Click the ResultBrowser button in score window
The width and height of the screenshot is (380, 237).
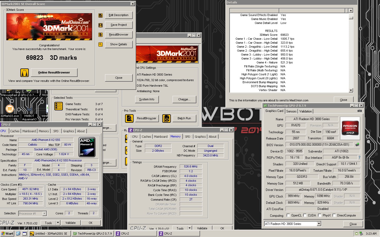coord(119,35)
